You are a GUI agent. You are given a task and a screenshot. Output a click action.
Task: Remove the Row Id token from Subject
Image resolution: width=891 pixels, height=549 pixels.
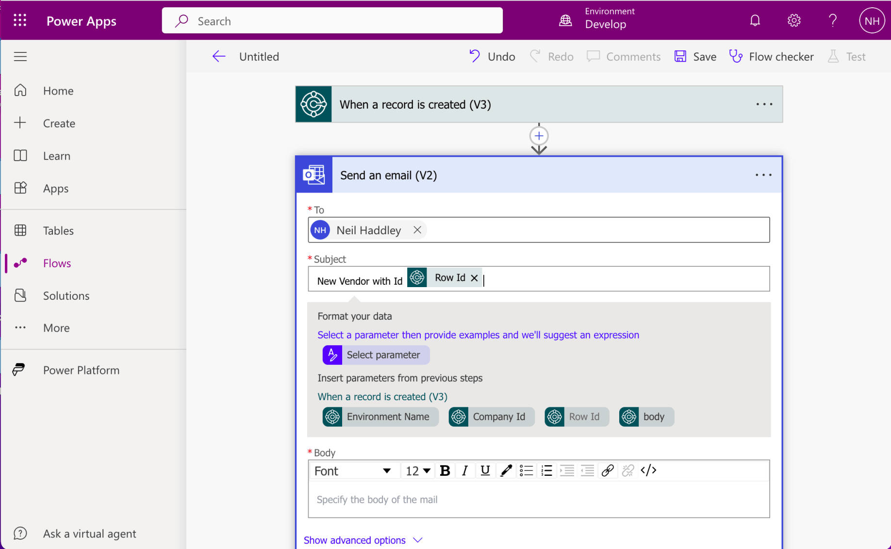[x=474, y=278]
